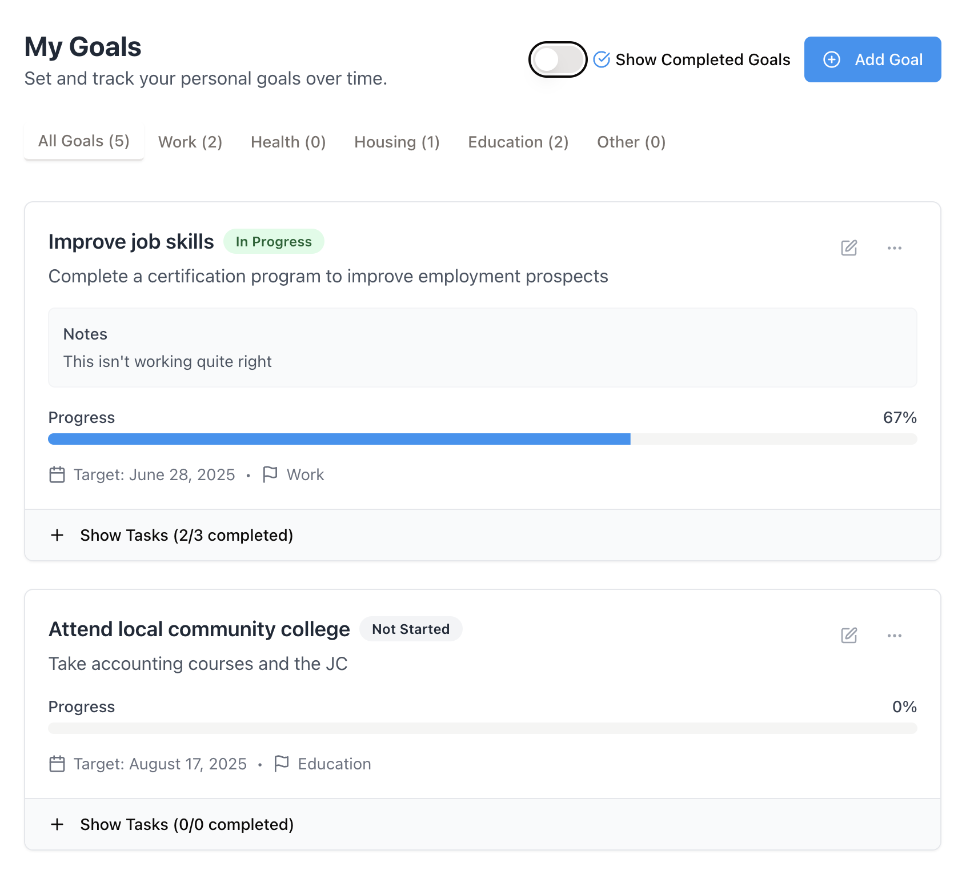Edit the Attend local community college goal
962x894 pixels.
tap(849, 635)
